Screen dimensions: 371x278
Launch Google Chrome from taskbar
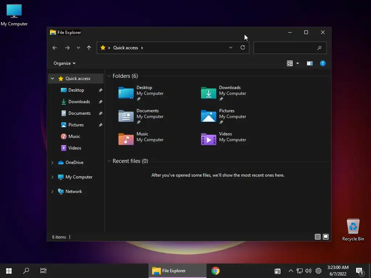tap(216, 271)
